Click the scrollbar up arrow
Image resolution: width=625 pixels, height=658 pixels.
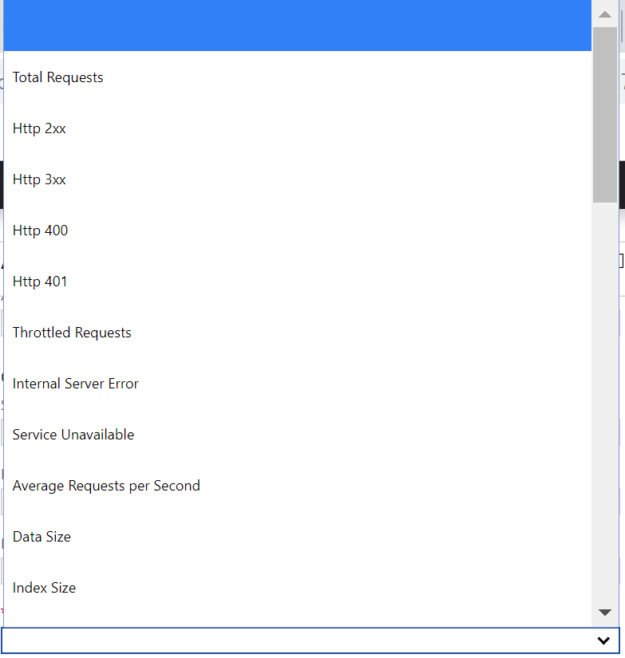(605, 14)
